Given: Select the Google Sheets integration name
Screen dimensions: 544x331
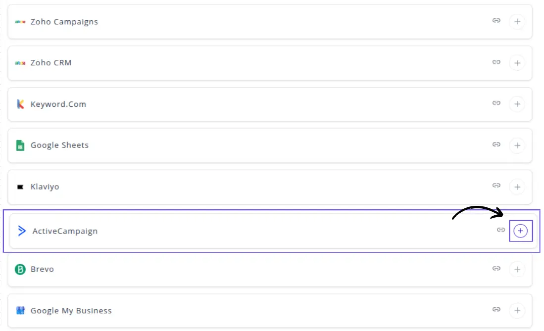Looking at the screenshot, I should click(x=59, y=145).
